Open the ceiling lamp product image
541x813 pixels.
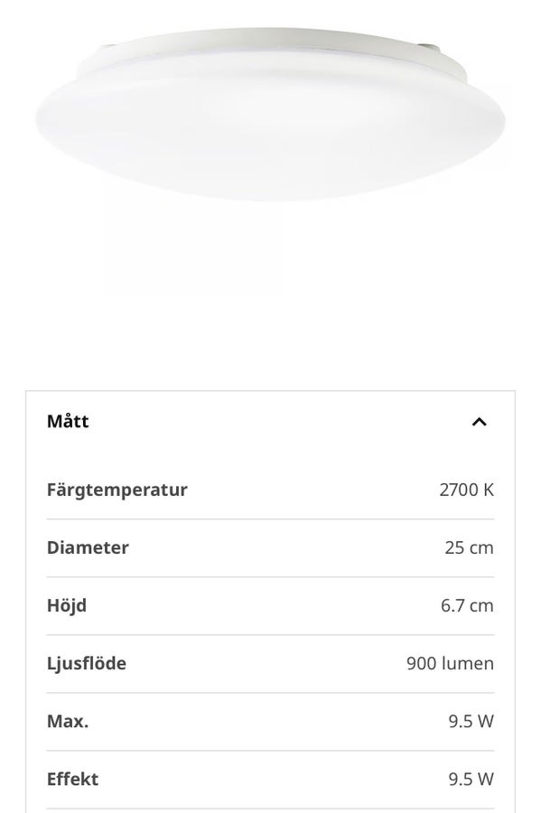point(270,114)
